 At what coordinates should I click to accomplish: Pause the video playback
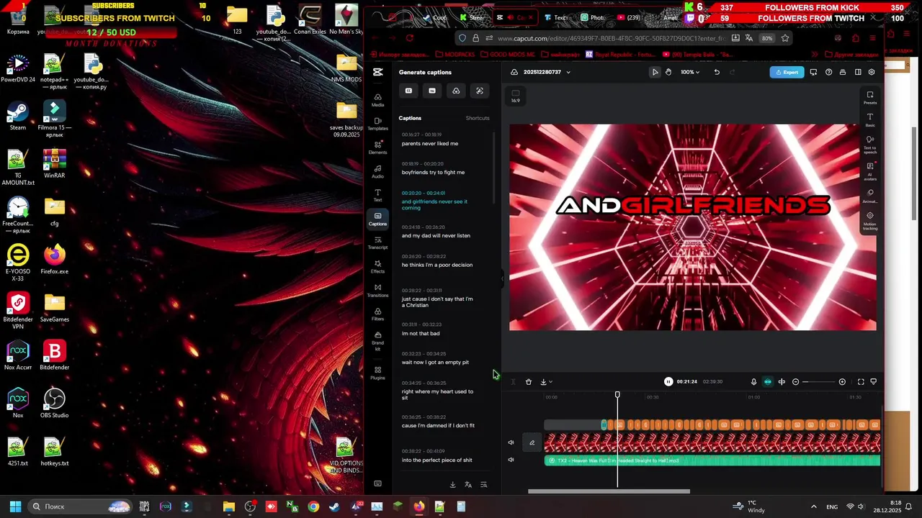click(668, 382)
